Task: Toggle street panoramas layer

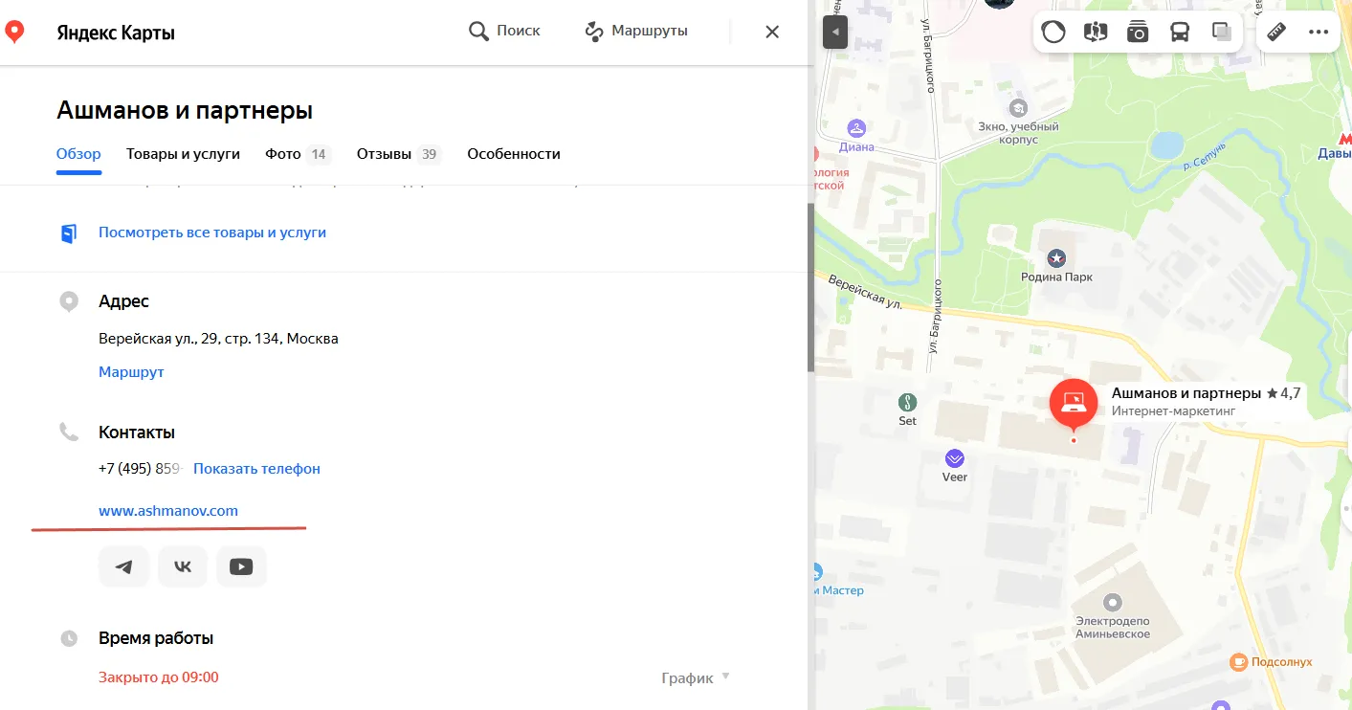Action: [x=1096, y=33]
